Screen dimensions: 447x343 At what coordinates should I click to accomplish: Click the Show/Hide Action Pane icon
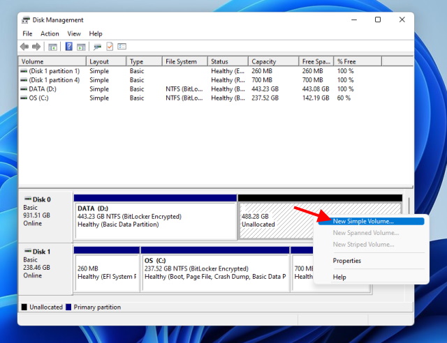81,47
